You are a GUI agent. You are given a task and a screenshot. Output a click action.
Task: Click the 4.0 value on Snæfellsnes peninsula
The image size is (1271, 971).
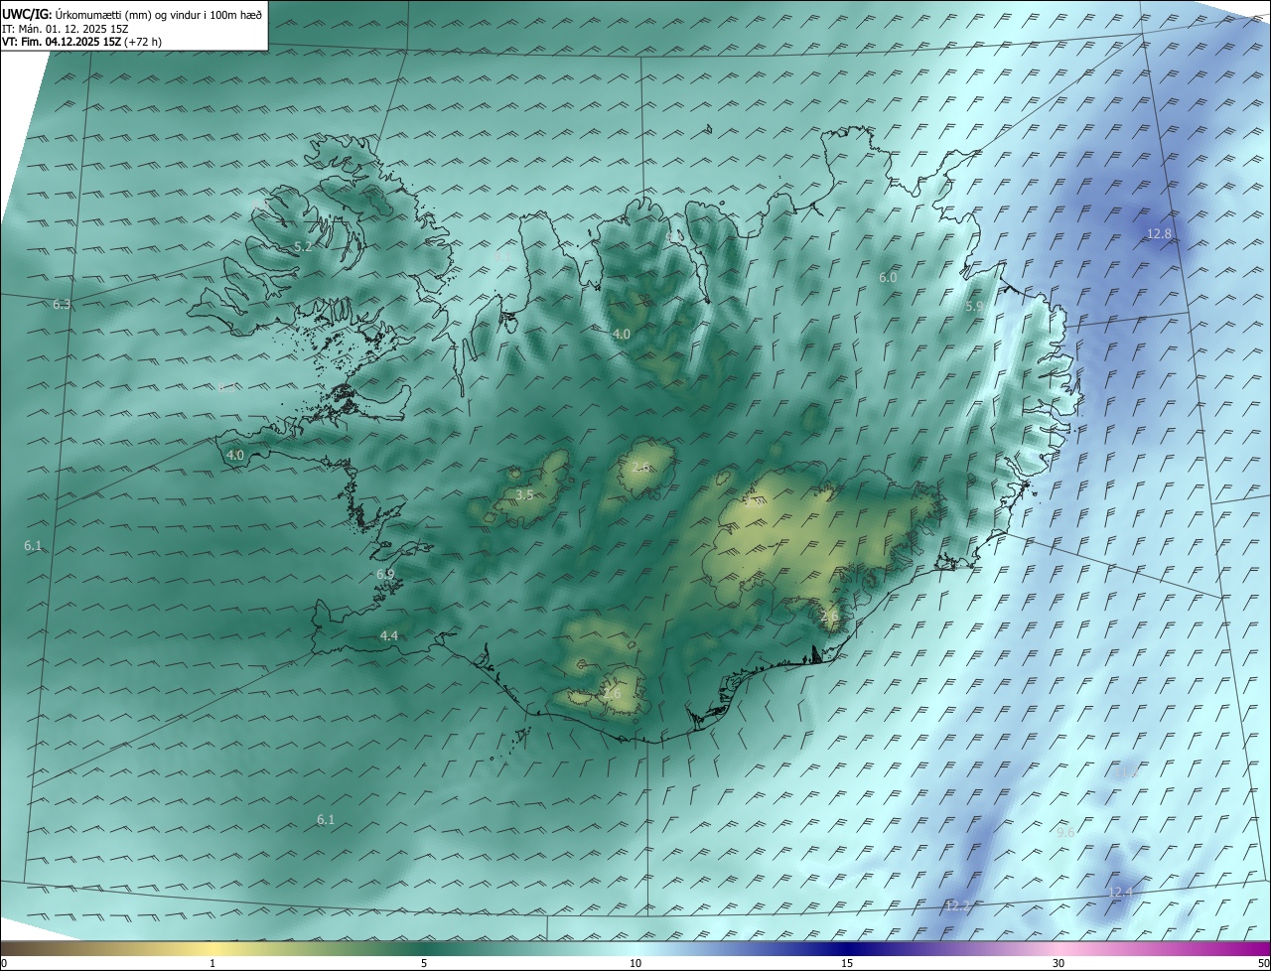[235, 455]
